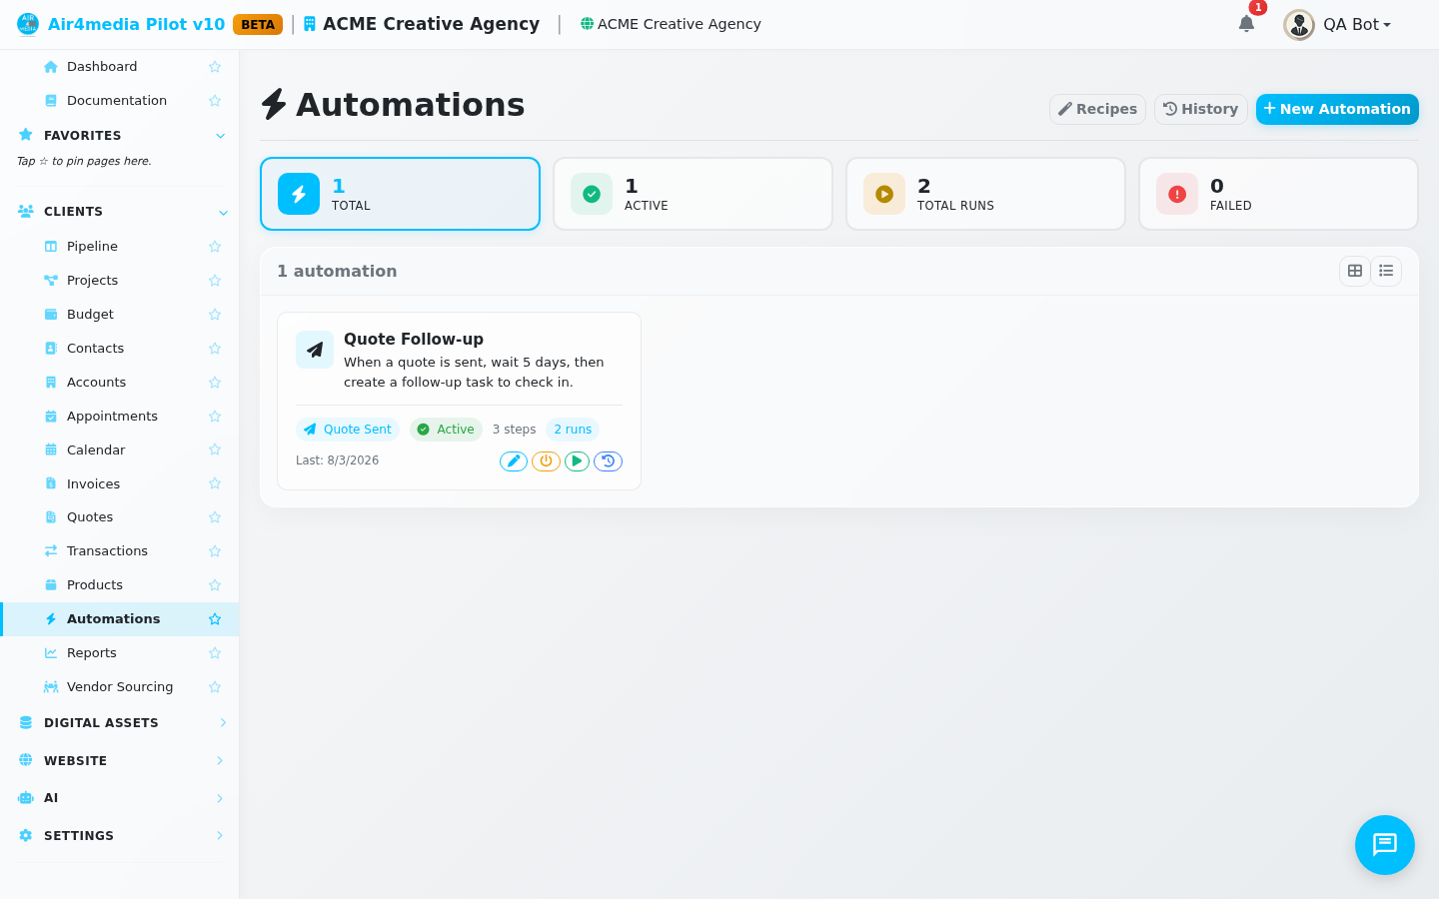
Task: Star the Reports page
Action: pos(215,653)
